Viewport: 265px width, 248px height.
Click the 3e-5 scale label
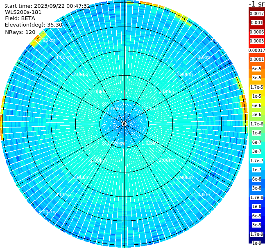click(257, 78)
